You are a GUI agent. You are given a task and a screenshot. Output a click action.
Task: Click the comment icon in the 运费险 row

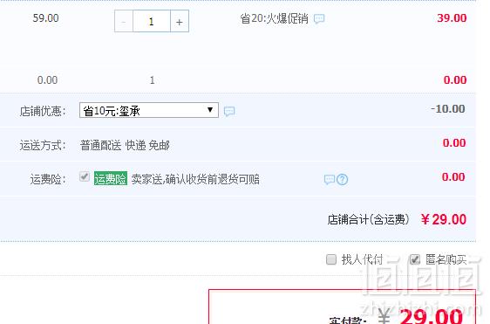tap(330, 179)
